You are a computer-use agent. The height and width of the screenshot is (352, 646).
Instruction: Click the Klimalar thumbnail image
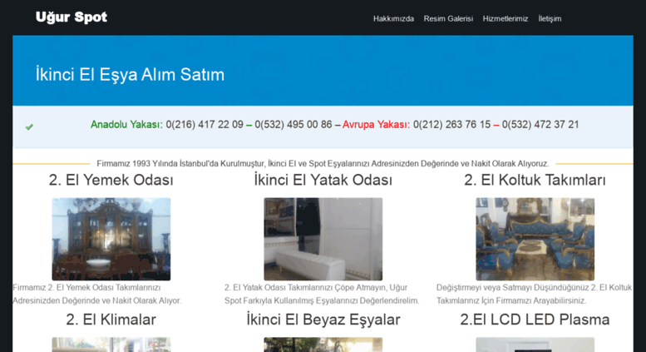[111, 345]
